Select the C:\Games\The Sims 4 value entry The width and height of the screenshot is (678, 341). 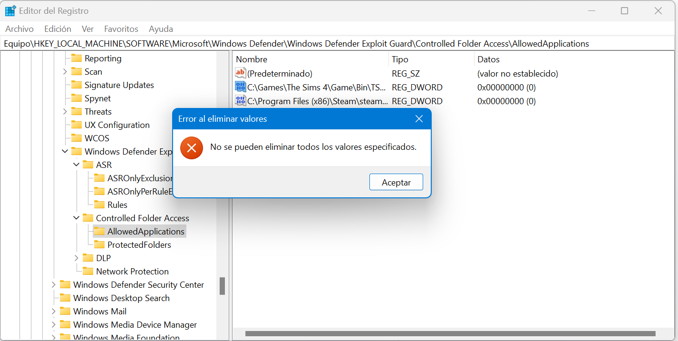[x=317, y=88]
